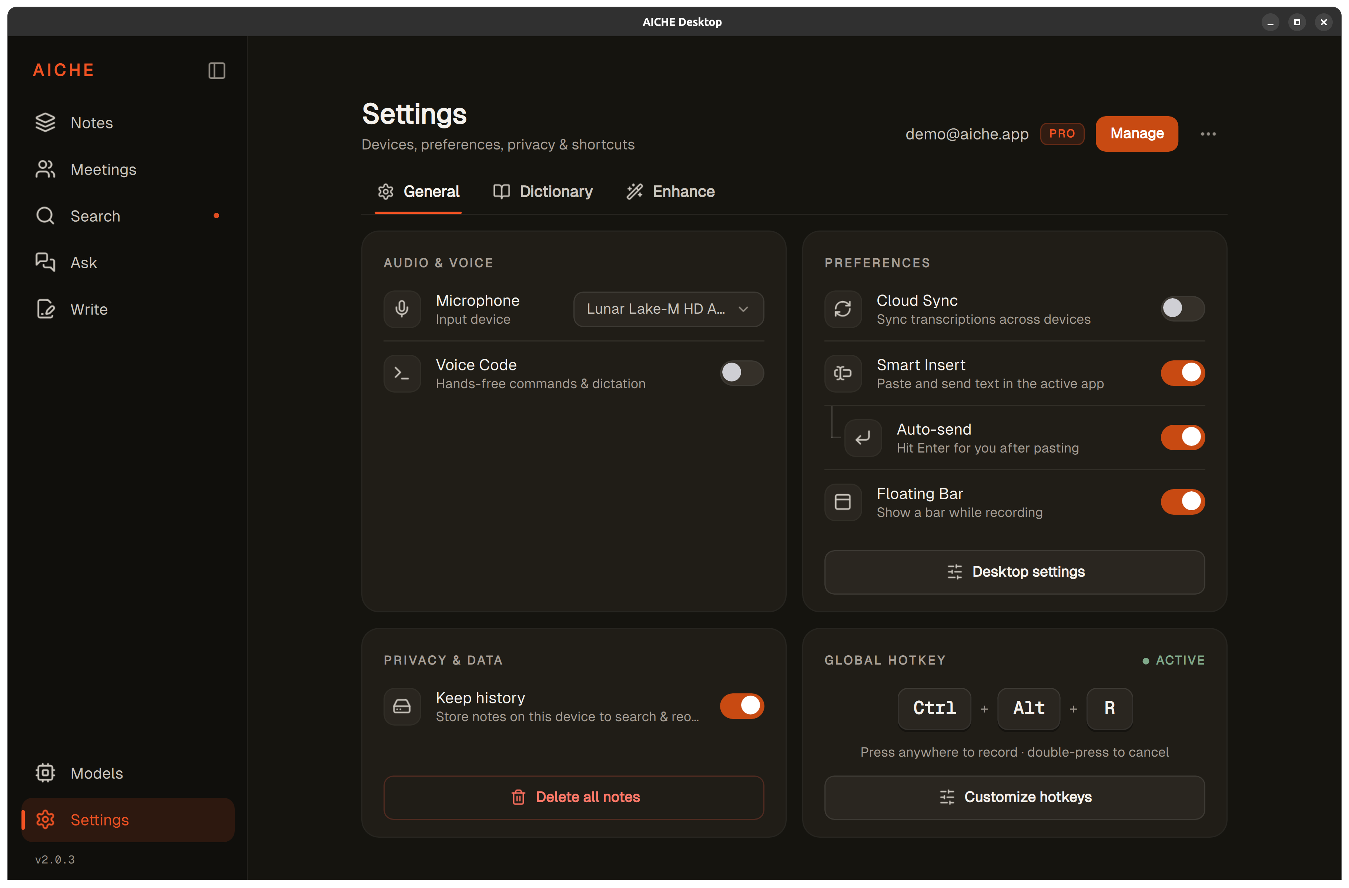Click the Manage subscription button
Viewport: 1349px width, 888px height.
(x=1137, y=134)
